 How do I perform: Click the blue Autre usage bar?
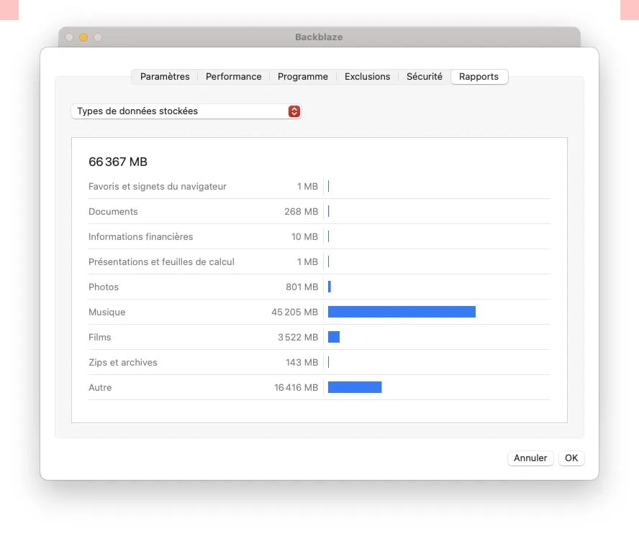point(354,387)
